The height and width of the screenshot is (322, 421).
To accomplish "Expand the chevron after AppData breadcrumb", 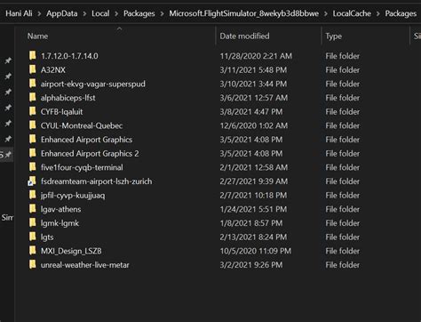I will tap(84, 13).
